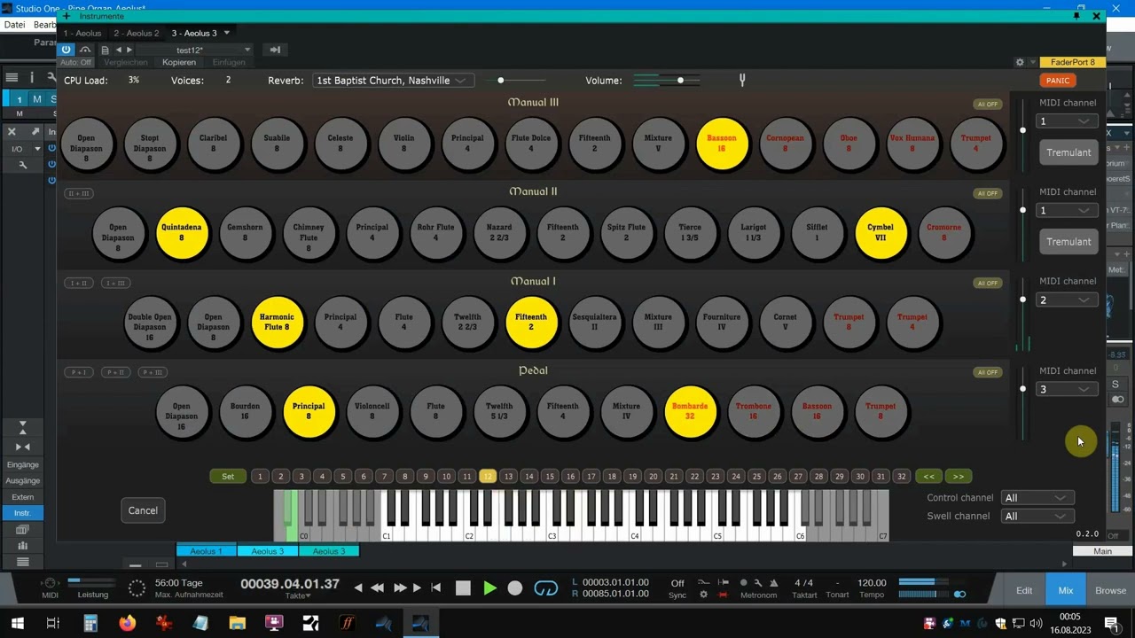Open the Swell channel dropdown
The height and width of the screenshot is (638, 1135).
[1037, 517]
